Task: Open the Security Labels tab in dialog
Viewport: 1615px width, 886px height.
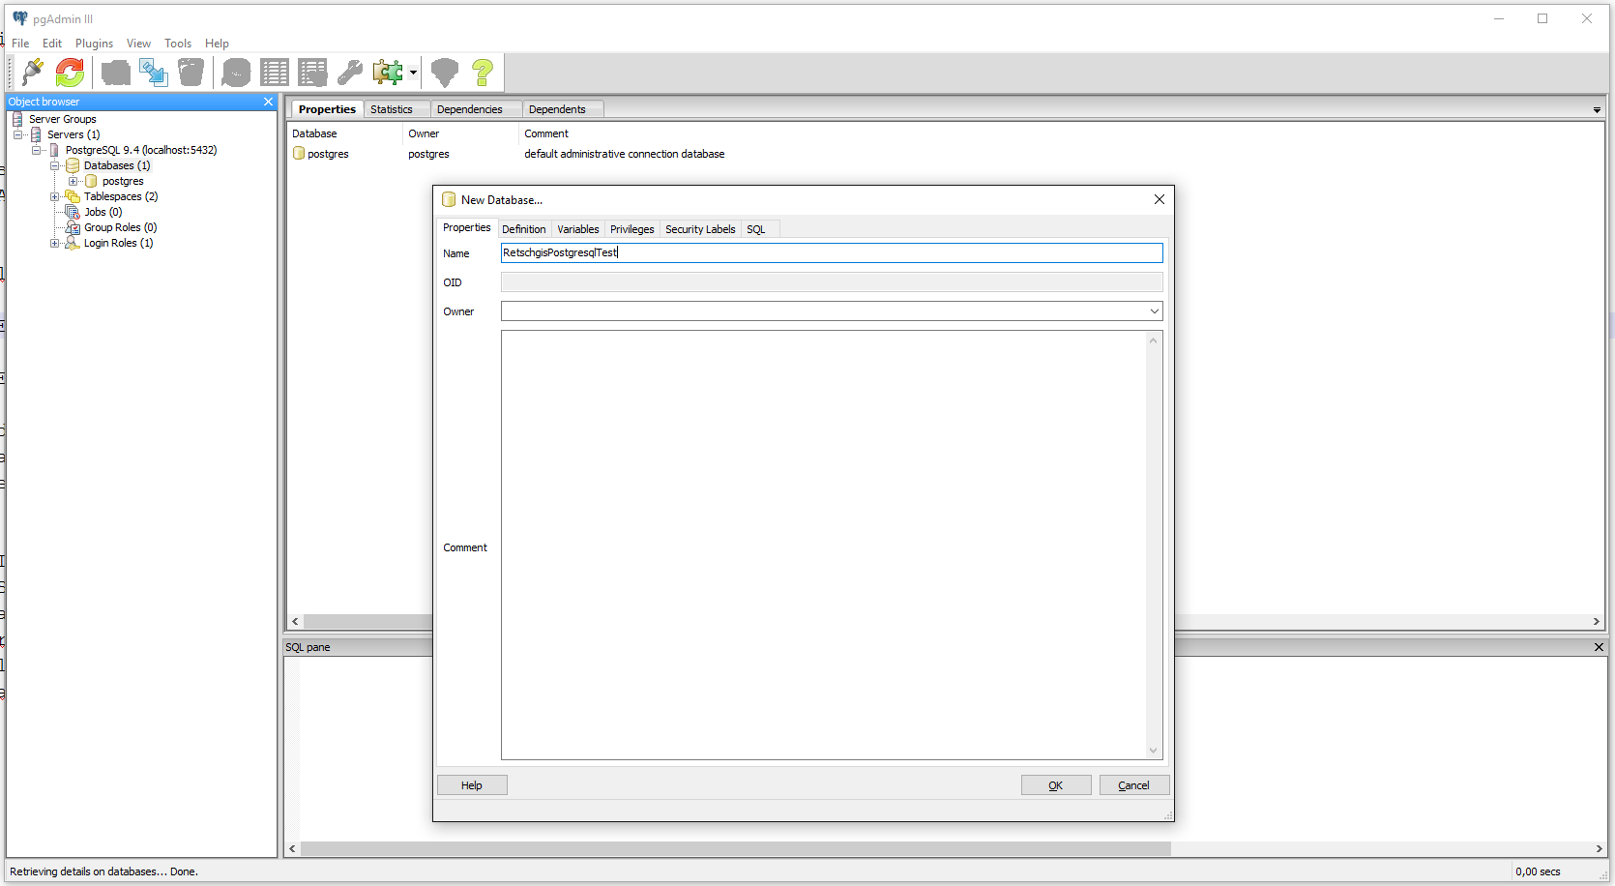Action: coord(700,229)
